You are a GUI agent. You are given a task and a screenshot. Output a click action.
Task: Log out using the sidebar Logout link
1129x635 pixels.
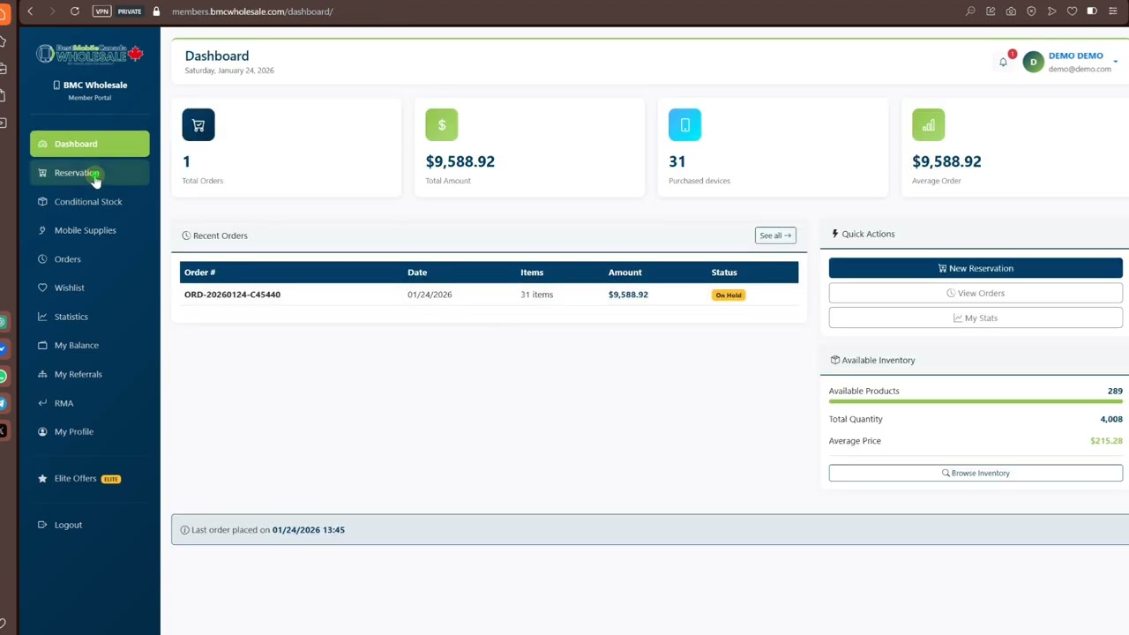point(89,525)
